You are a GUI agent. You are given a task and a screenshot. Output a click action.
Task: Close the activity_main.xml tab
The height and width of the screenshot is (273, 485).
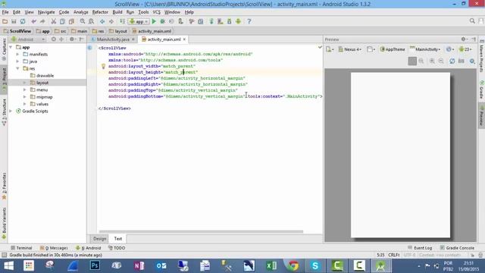(184, 39)
